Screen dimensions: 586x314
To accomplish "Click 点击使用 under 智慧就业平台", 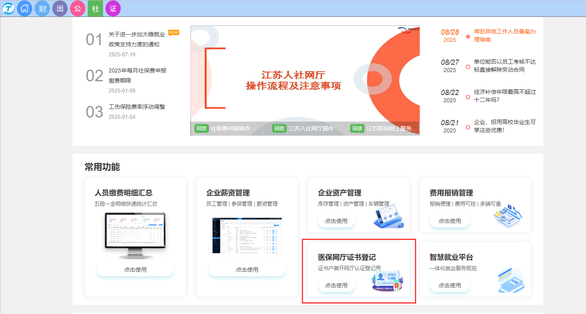I will point(450,285).
